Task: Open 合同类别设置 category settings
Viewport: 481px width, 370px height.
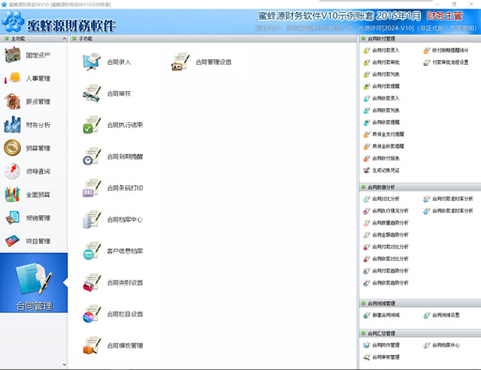Action: coord(92,283)
